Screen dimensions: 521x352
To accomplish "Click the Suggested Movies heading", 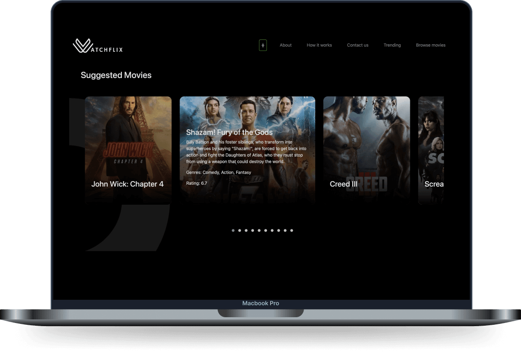I will click(116, 75).
